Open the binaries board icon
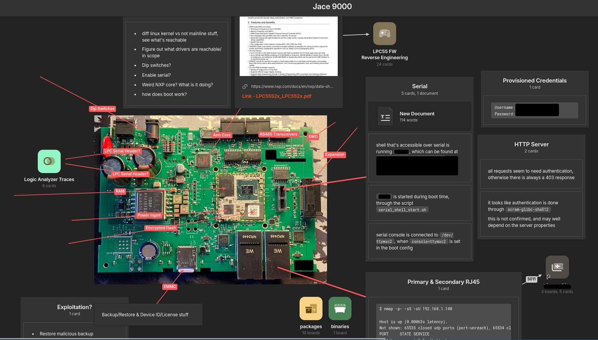The image size is (598, 340). 340,309
